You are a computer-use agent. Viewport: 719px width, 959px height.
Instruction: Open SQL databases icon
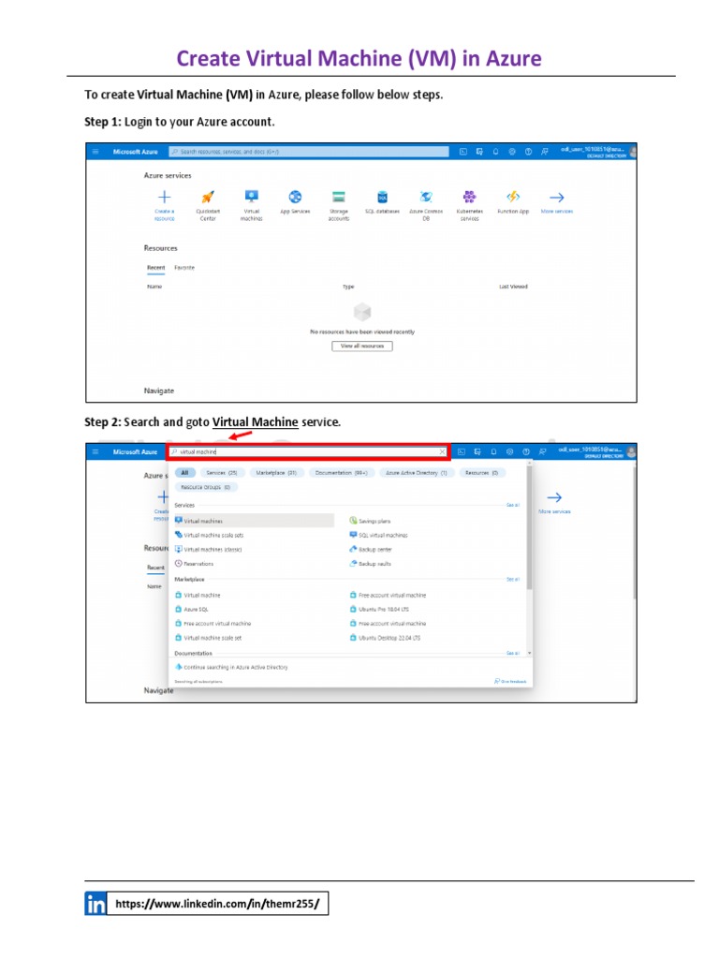(382, 197)
